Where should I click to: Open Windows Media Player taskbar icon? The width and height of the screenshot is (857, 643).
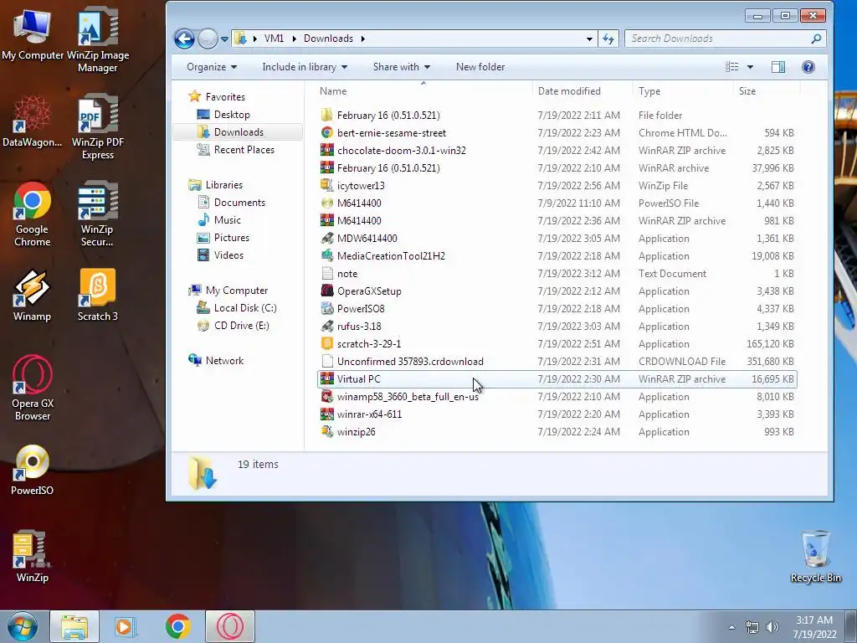tap(126, 626)
